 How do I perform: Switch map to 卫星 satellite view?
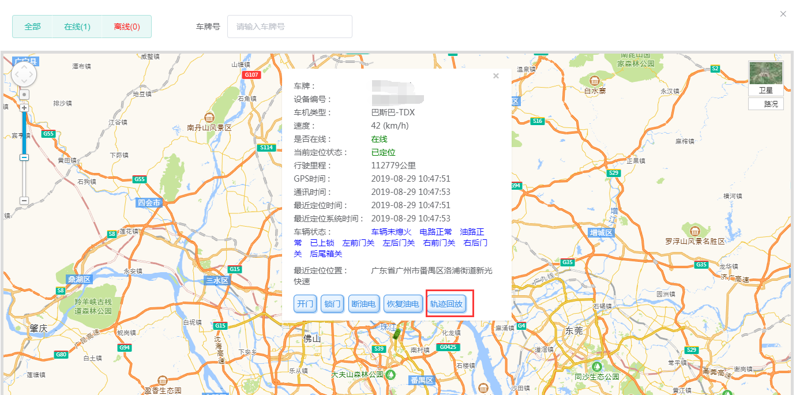click(x=765, y=78)
